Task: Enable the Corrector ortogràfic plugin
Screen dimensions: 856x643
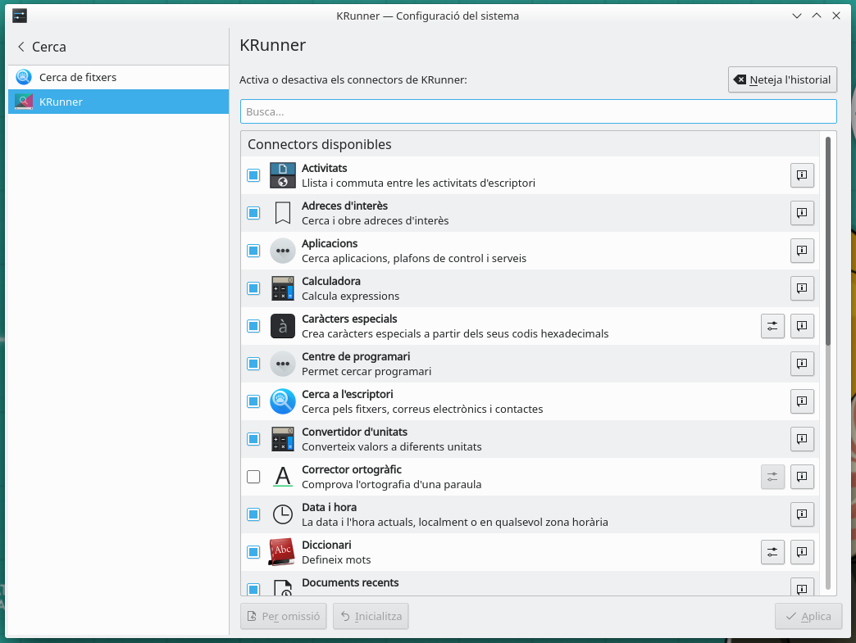Action: (x=253, y=477)
